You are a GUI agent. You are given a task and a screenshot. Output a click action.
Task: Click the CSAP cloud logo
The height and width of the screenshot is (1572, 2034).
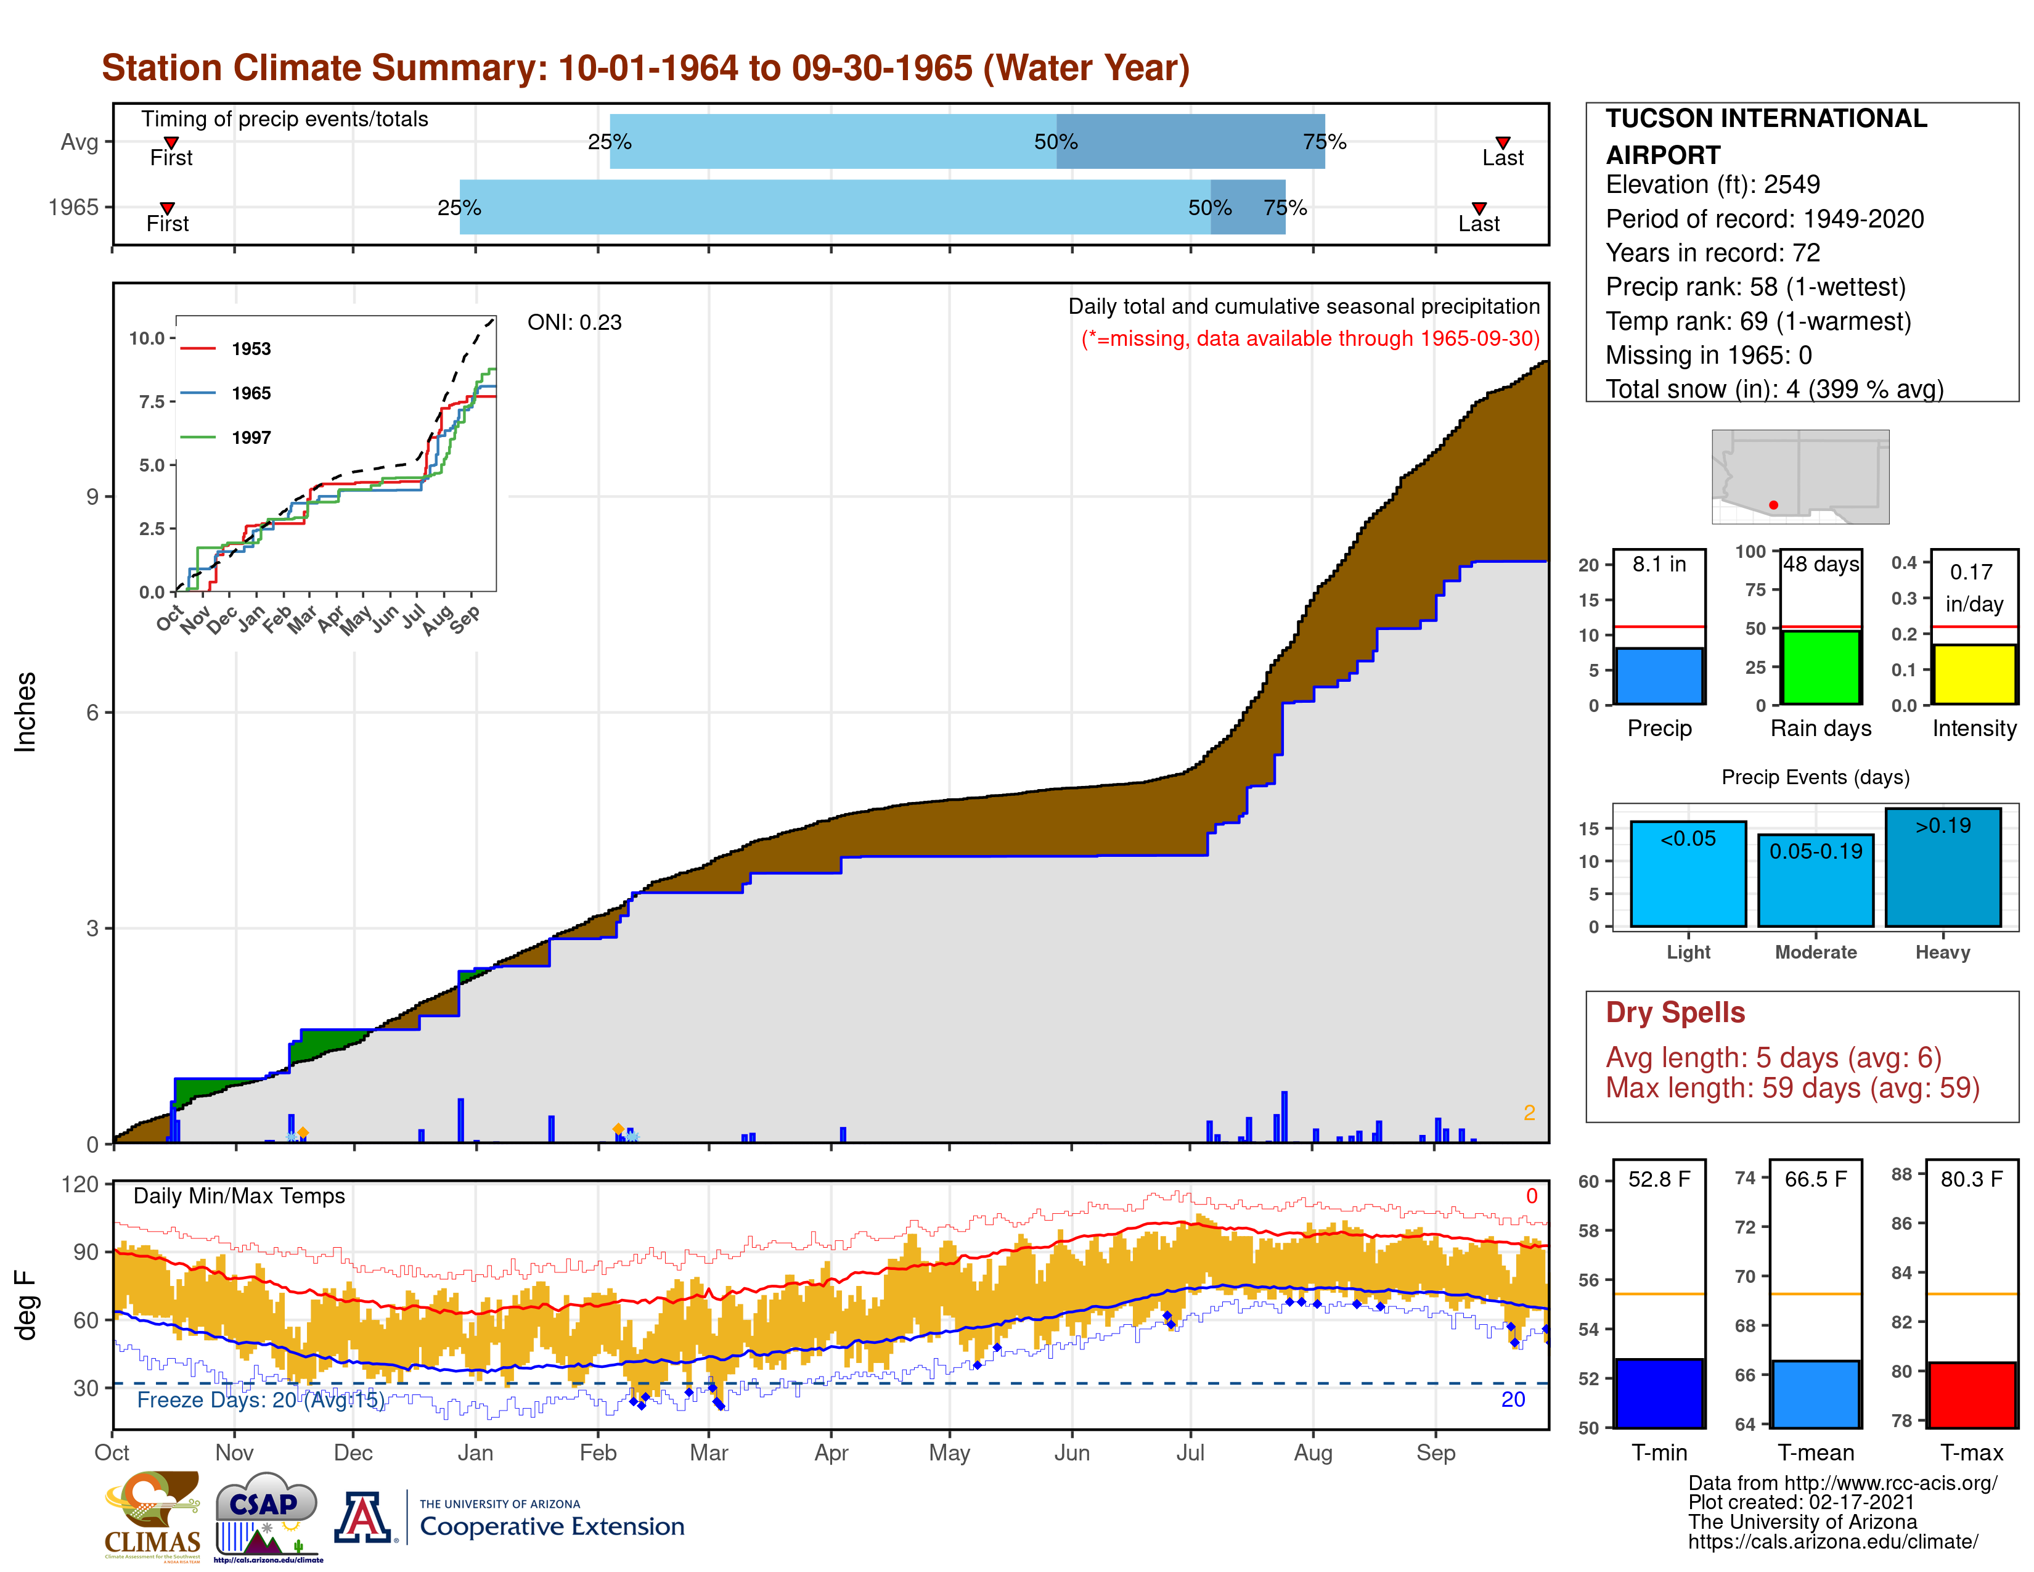tap(268, 1516)
